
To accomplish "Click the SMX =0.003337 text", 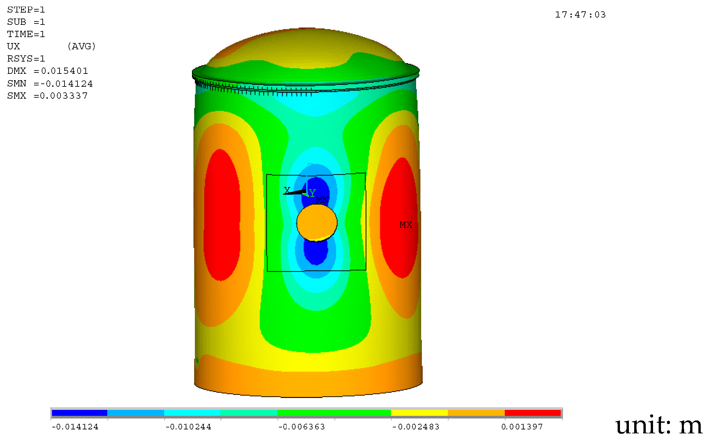I will click(x=48, y=96).
